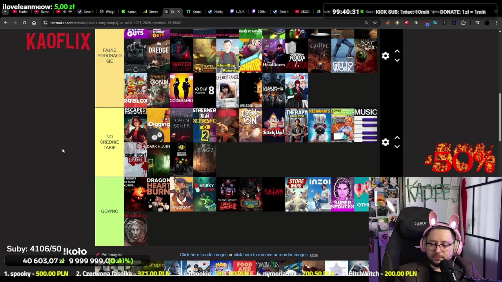Screen dimensions: 502x282
Task: Switch to the Hobby browser tab
Action: (216, 12)
